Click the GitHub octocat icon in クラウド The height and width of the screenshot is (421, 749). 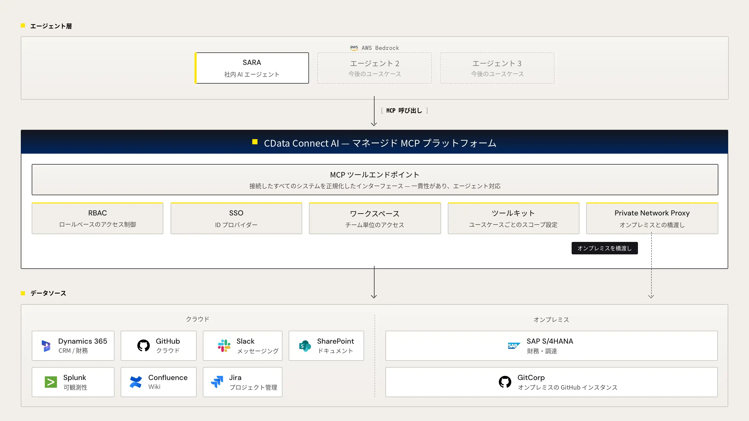[143, 345]
